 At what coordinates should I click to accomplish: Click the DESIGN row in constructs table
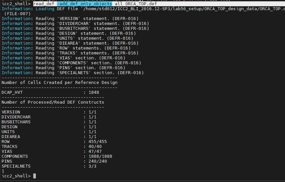(49, 127)
